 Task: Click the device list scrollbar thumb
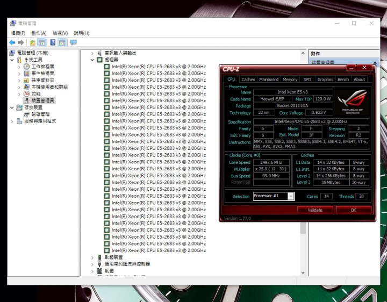[303, 227]
